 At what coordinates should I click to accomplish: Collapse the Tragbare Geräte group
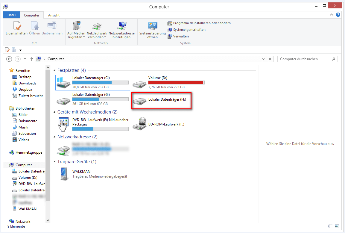tap(54, 162)
